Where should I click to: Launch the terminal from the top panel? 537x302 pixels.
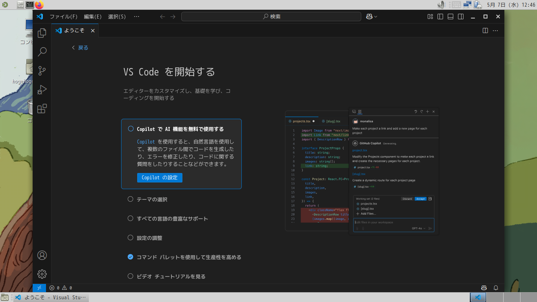(30, 5)
